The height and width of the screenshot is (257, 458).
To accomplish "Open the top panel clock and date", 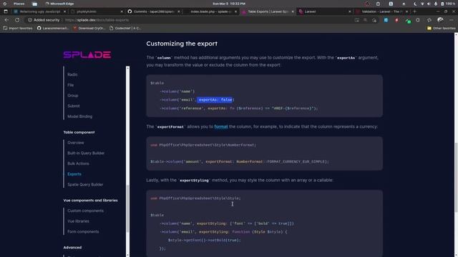I will tap(229, 4).
